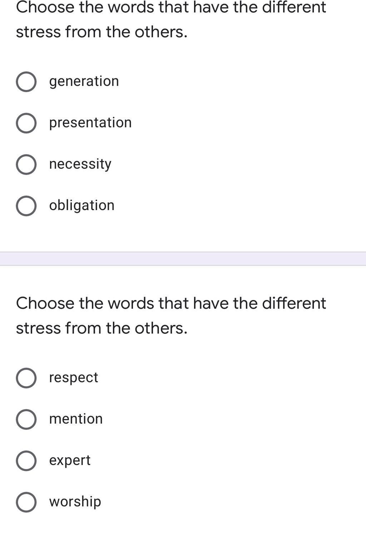366x535 pixels.
Task: Choose the 'necessity' radio circle
Action: click(x=26, y=165)
